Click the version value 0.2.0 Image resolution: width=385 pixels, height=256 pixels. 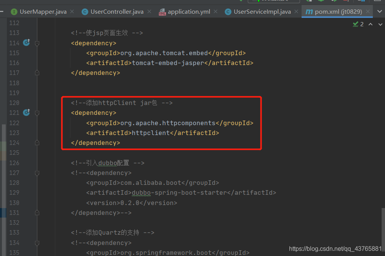[130, 203]
